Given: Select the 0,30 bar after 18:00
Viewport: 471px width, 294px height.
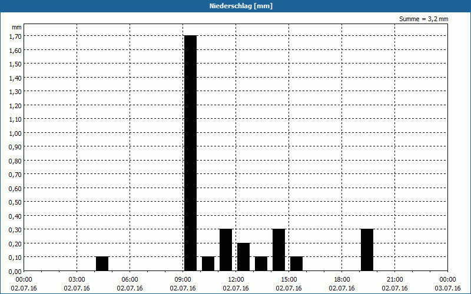Looking at the screenshot, I should click(367, 250).
